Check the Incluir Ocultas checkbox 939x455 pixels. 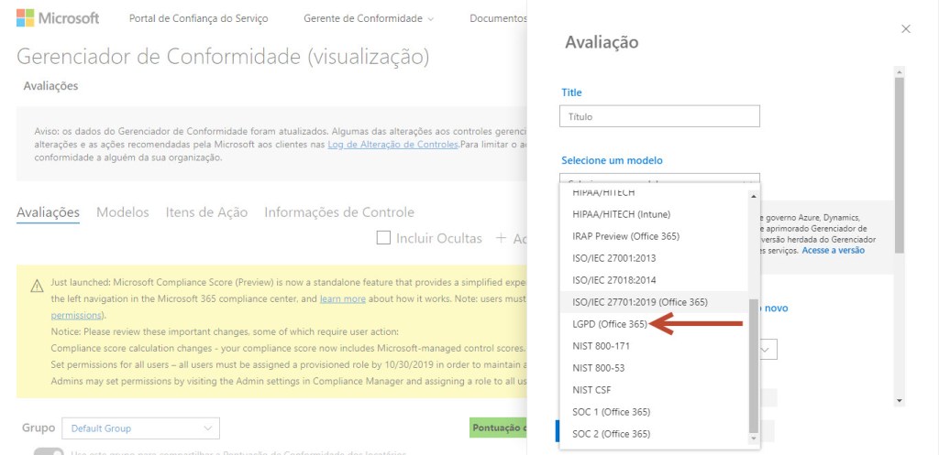(384, 238)
